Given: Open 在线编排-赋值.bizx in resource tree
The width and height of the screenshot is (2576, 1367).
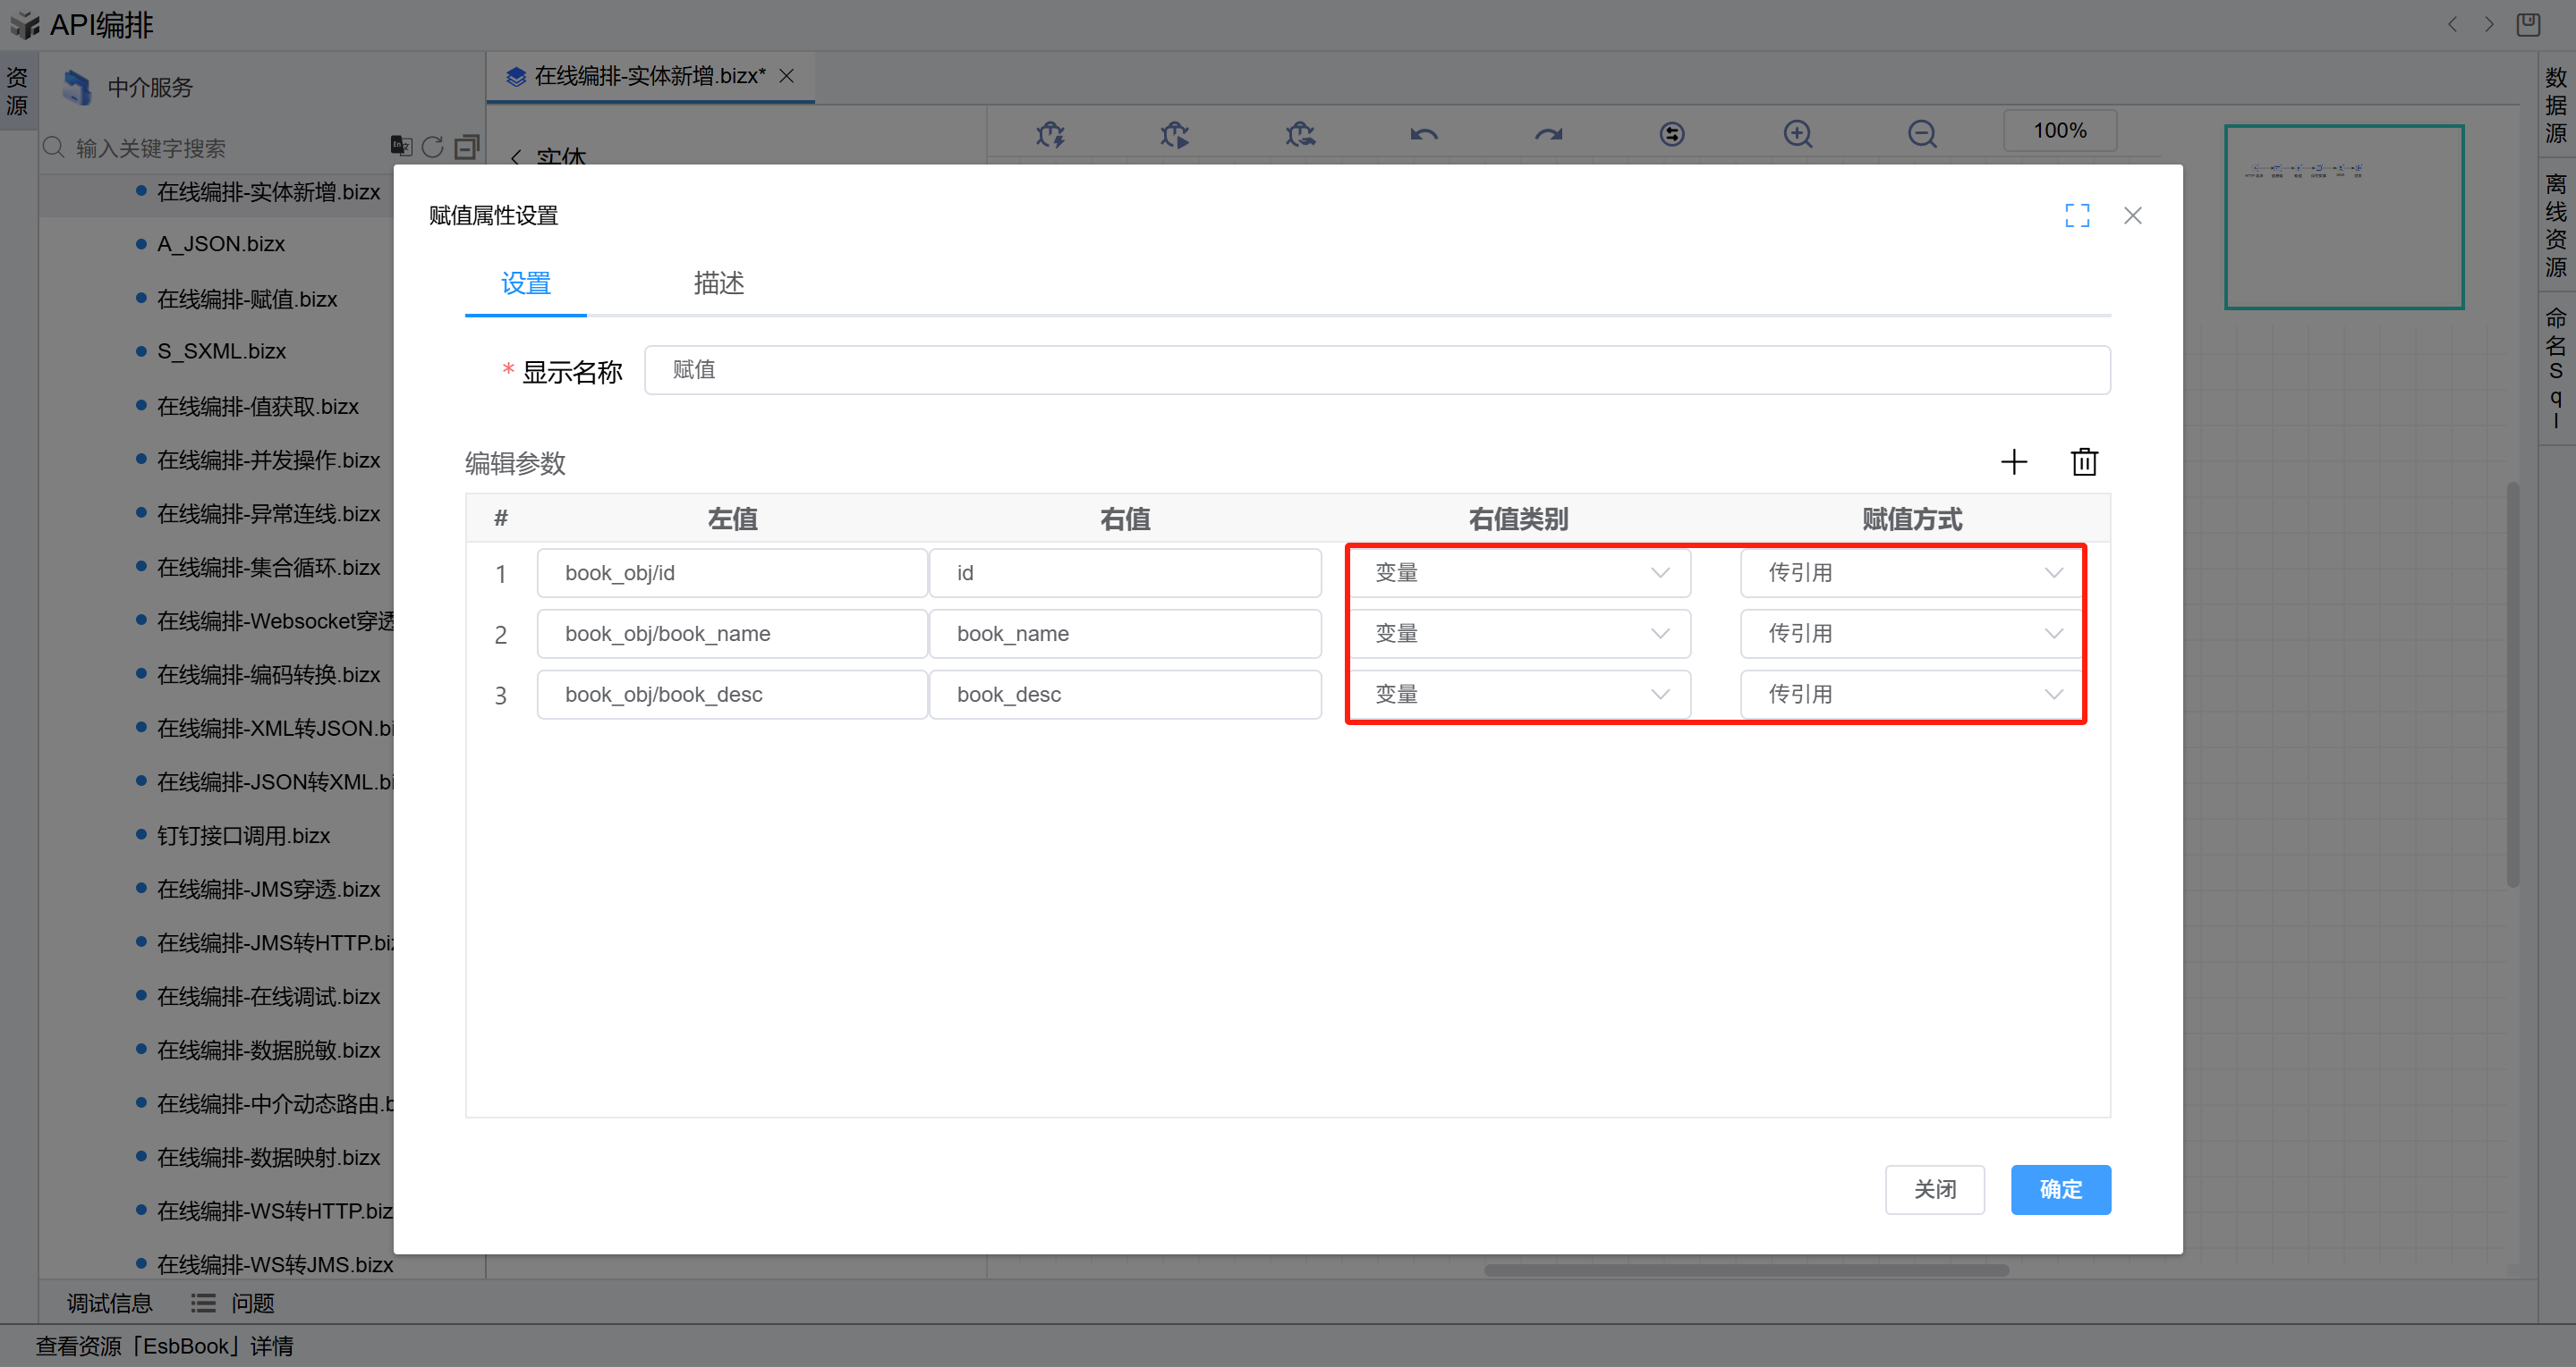Looking at the screenshot, I should pyautogui.click(x=247, y=299).
